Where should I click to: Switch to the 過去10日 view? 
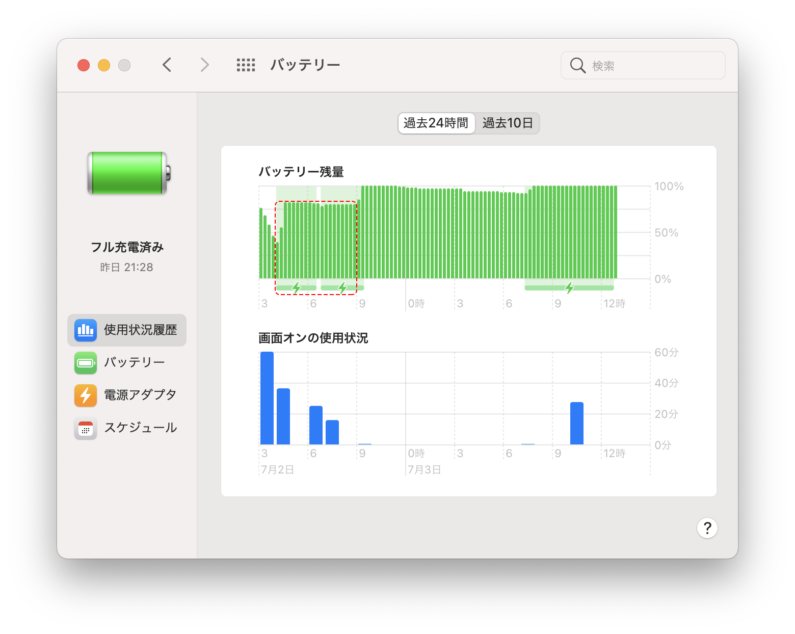pos(507,123)
